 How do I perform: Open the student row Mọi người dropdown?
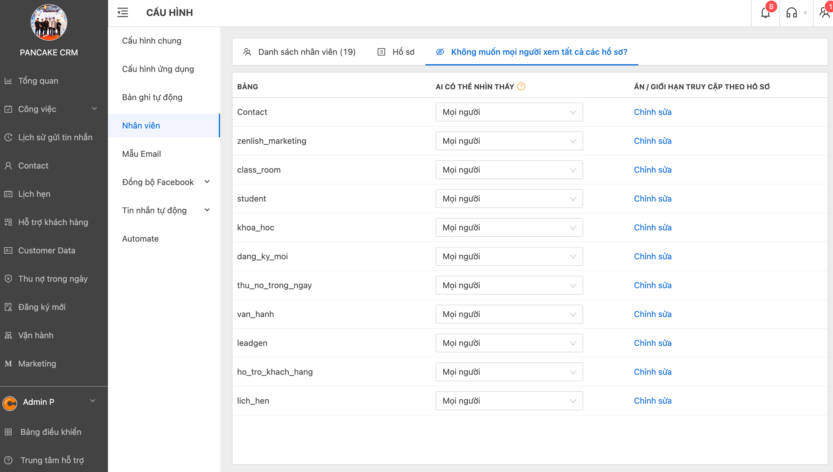point(509,199)
